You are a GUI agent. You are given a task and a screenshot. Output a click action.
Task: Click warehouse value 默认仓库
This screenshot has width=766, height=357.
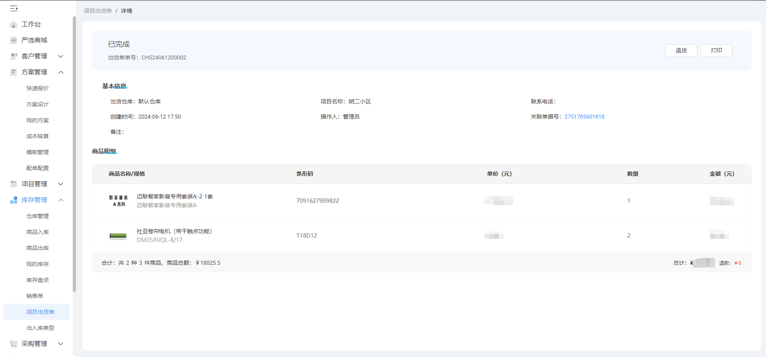[150, 101]
